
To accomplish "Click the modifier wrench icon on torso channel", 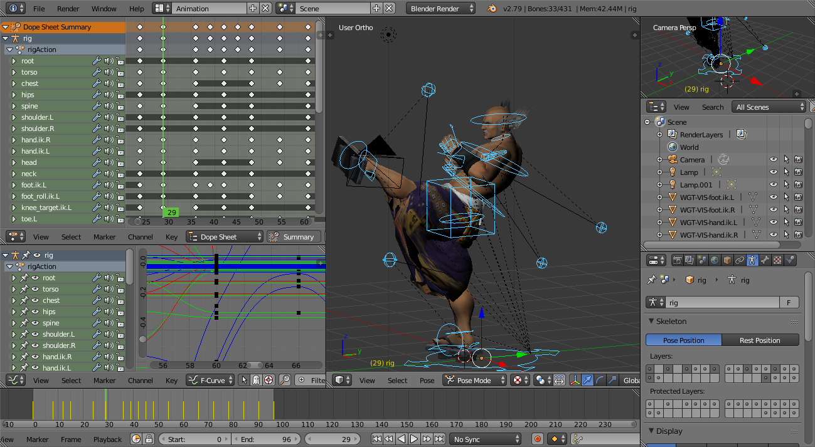I will click(97, 72).
